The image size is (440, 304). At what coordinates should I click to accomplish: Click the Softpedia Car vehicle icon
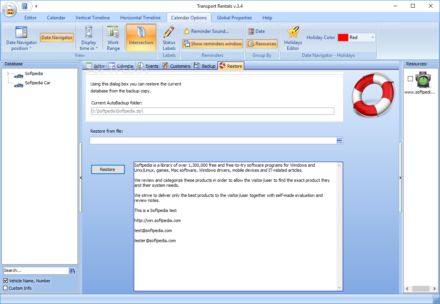click(x=19, y=85)
